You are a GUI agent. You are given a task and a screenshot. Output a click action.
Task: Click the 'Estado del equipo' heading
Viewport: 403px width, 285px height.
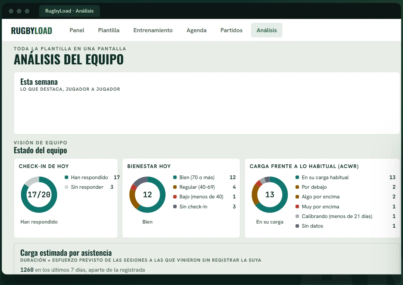tap(40, 150)
